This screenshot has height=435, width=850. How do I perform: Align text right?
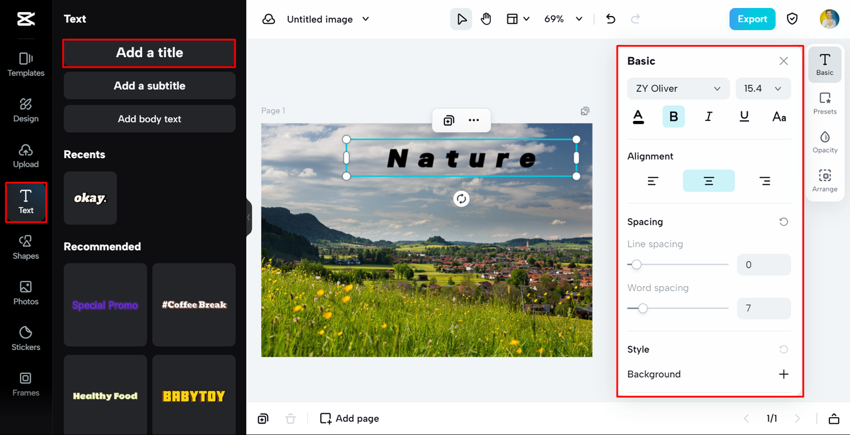[x=765, y=181]
